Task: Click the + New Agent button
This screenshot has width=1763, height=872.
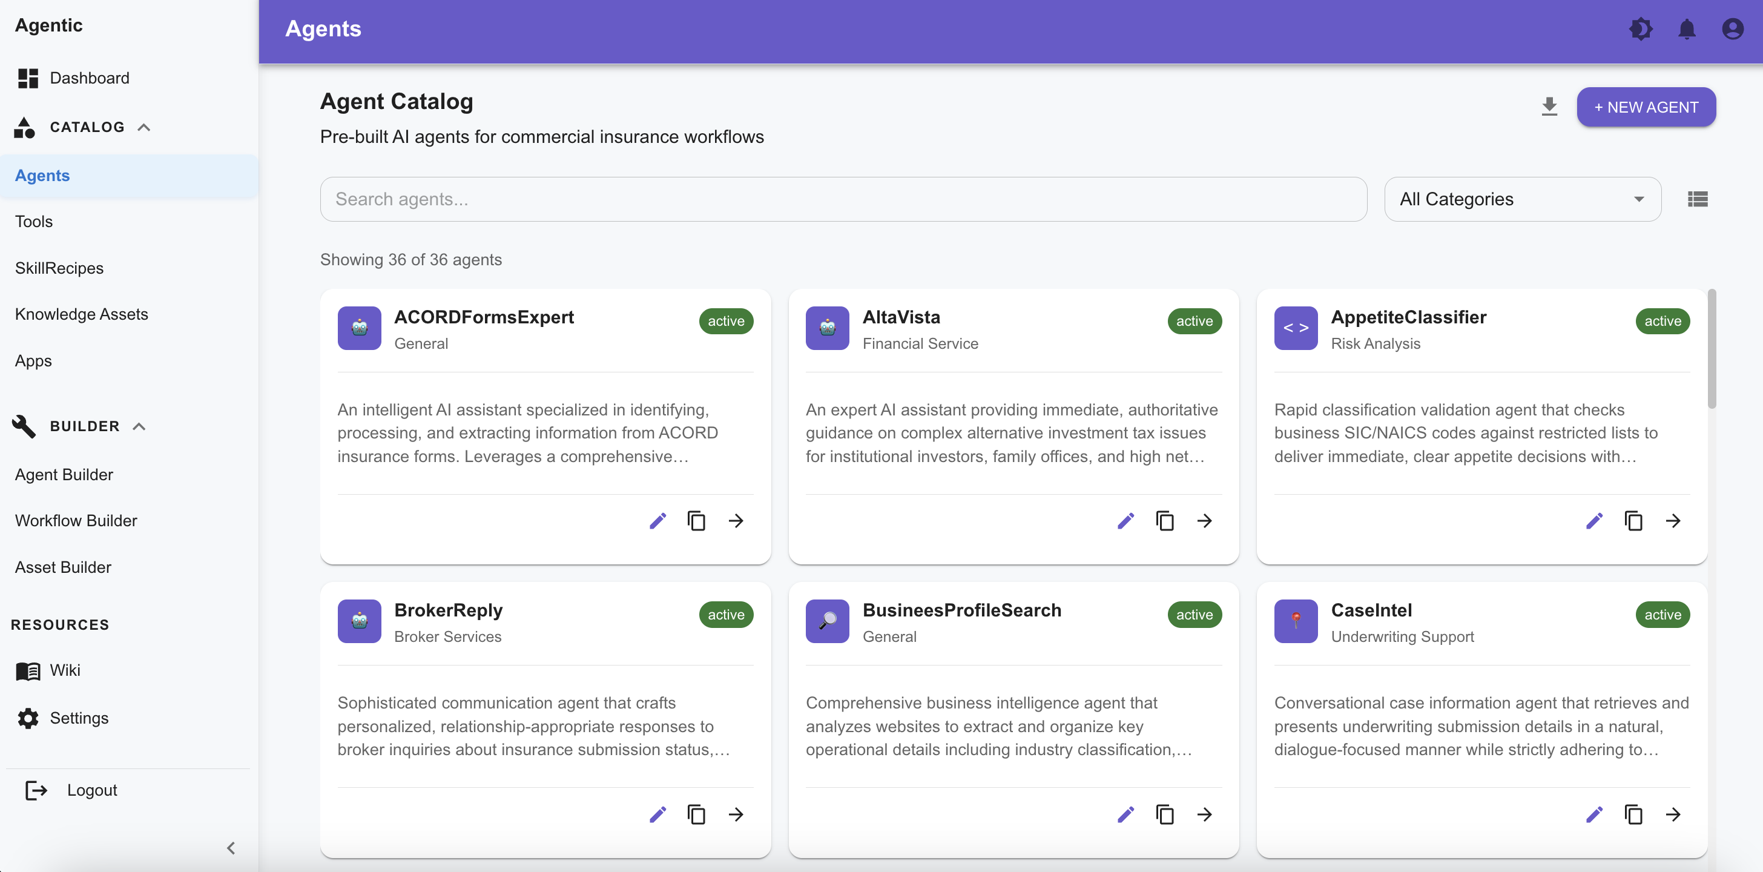Action: pyautogui.click(x=1646, y=107)
